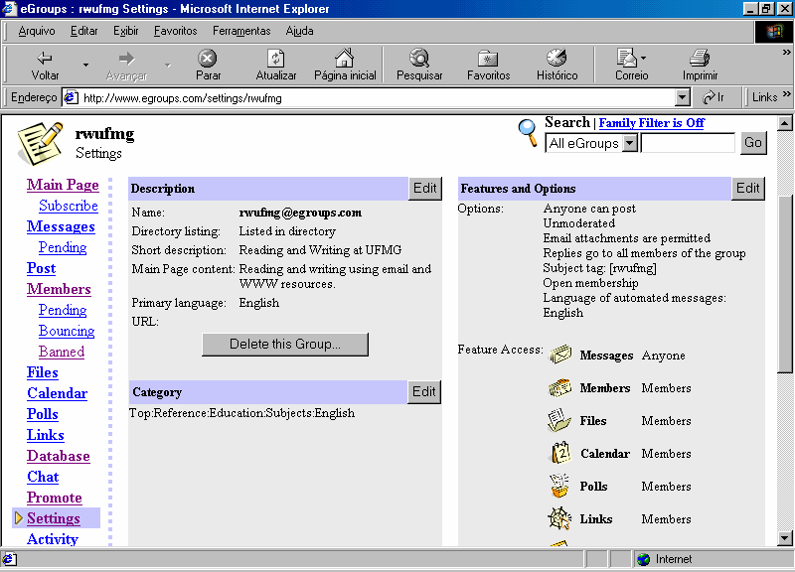Expand the Links toolbar chevron
The image size is (795, 572).
pyautogui.click(x=786, y=94)
